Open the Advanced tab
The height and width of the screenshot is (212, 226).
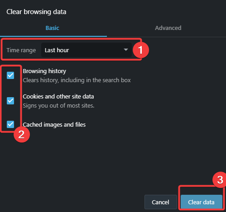click(168, 28)
